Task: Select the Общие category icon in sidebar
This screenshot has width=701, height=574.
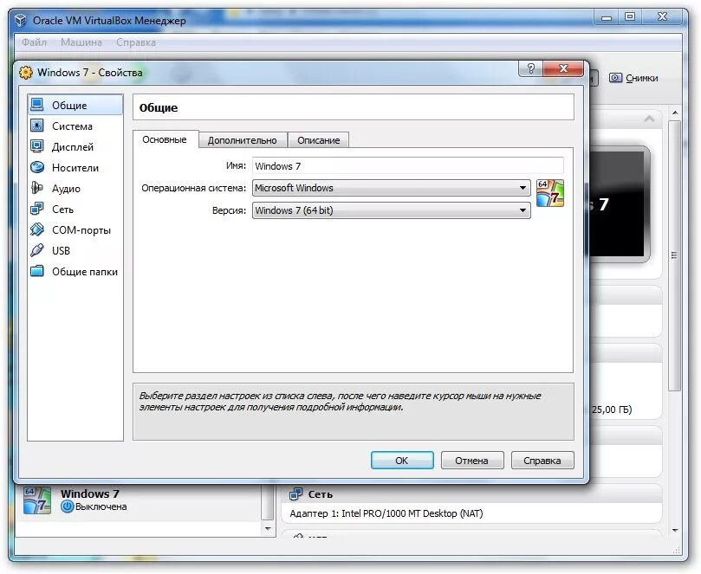Action: tap(37, 105)
